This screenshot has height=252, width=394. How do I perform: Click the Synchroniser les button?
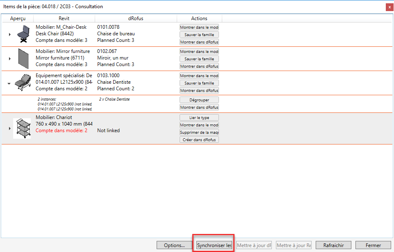coord(214,245)
